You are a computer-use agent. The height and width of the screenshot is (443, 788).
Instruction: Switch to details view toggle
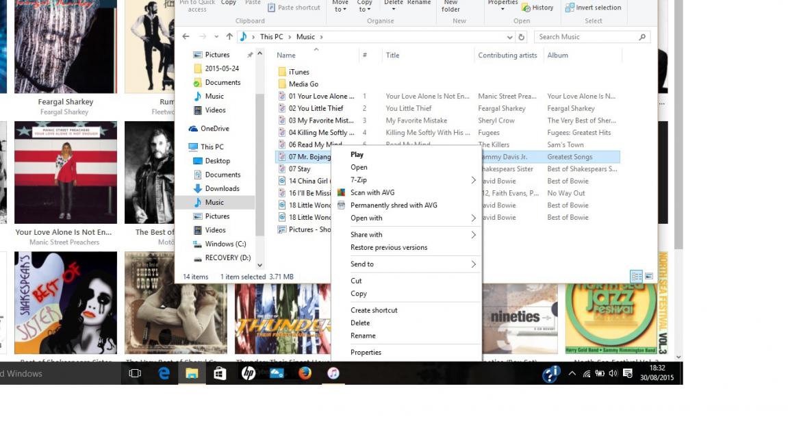click(637, 276)
